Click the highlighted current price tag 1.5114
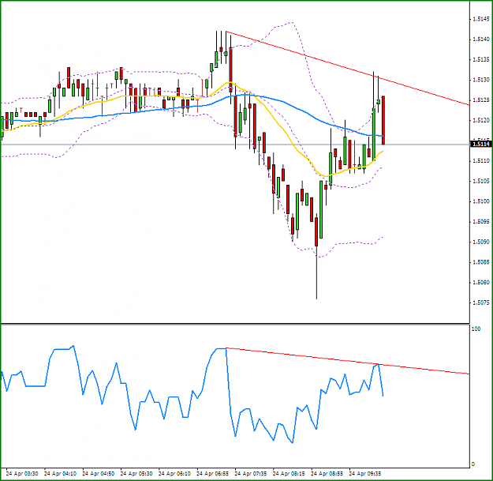The image size is (493, 481). coord(480,145)
